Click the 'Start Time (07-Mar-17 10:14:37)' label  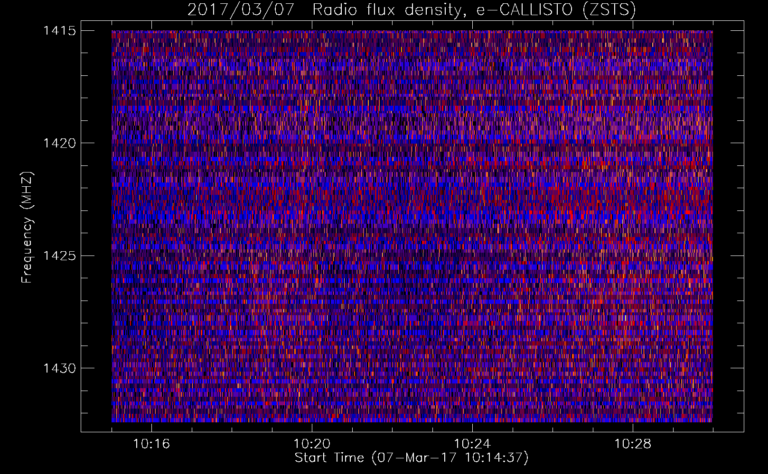coord(412,458)
